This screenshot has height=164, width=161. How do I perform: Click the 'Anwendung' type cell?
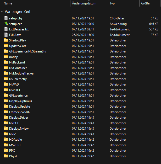tap(118, 24)
